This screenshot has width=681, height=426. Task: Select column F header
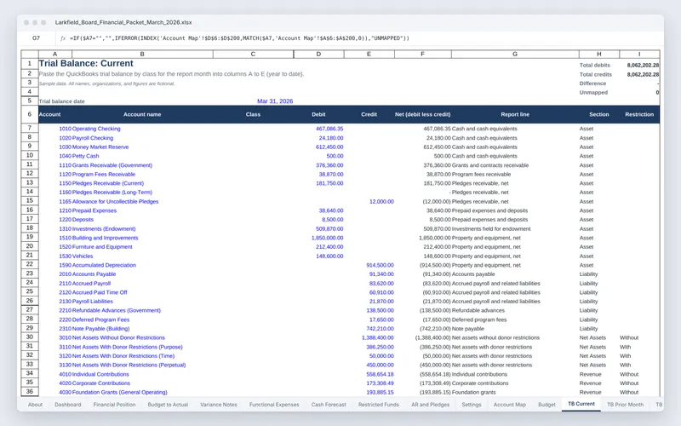coord(422,54)
